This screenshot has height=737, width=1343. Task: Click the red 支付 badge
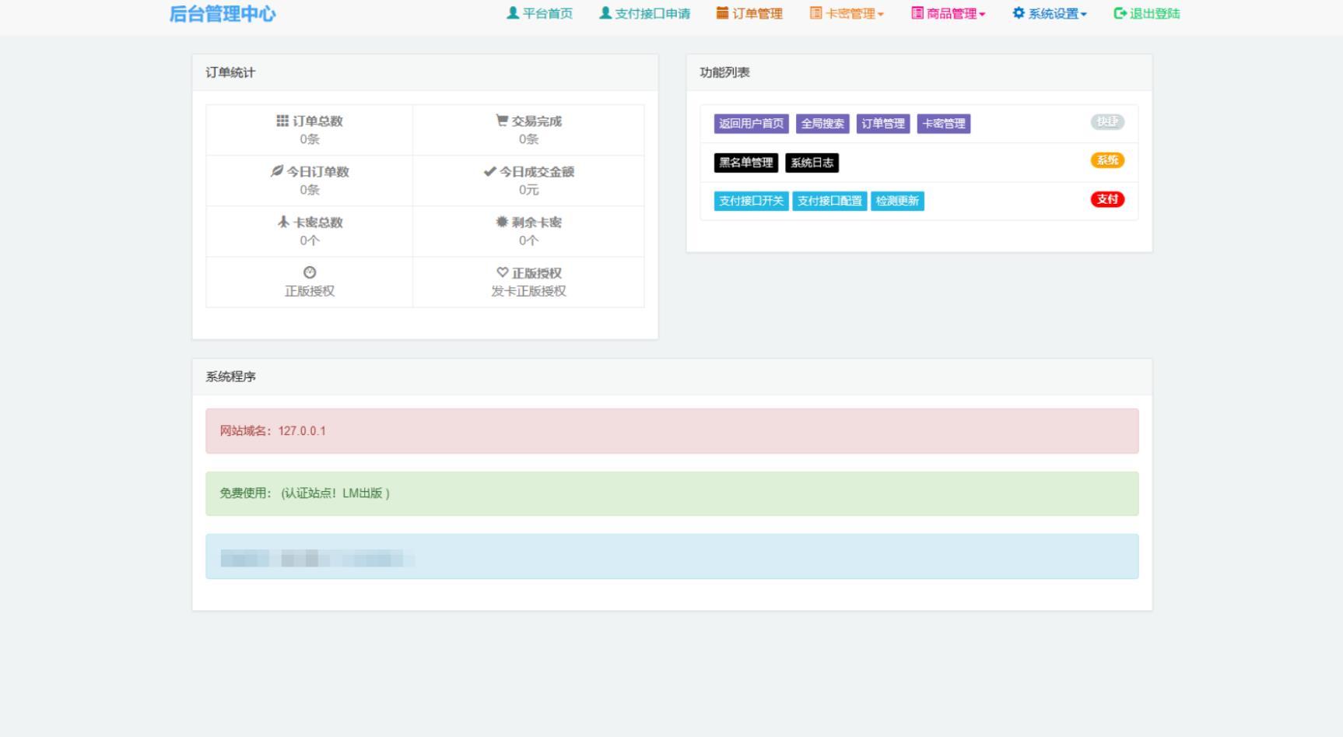point(1107,199)
